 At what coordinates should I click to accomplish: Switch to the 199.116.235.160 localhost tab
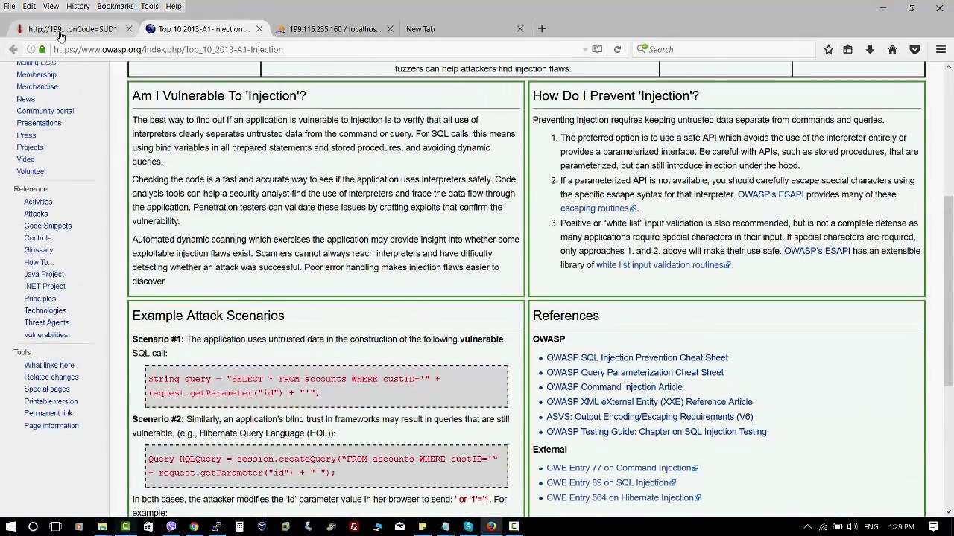click(x=335, y=28)
